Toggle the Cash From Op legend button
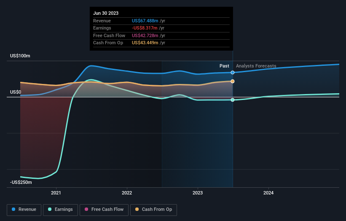346x221 pixels. click(153, 210)
